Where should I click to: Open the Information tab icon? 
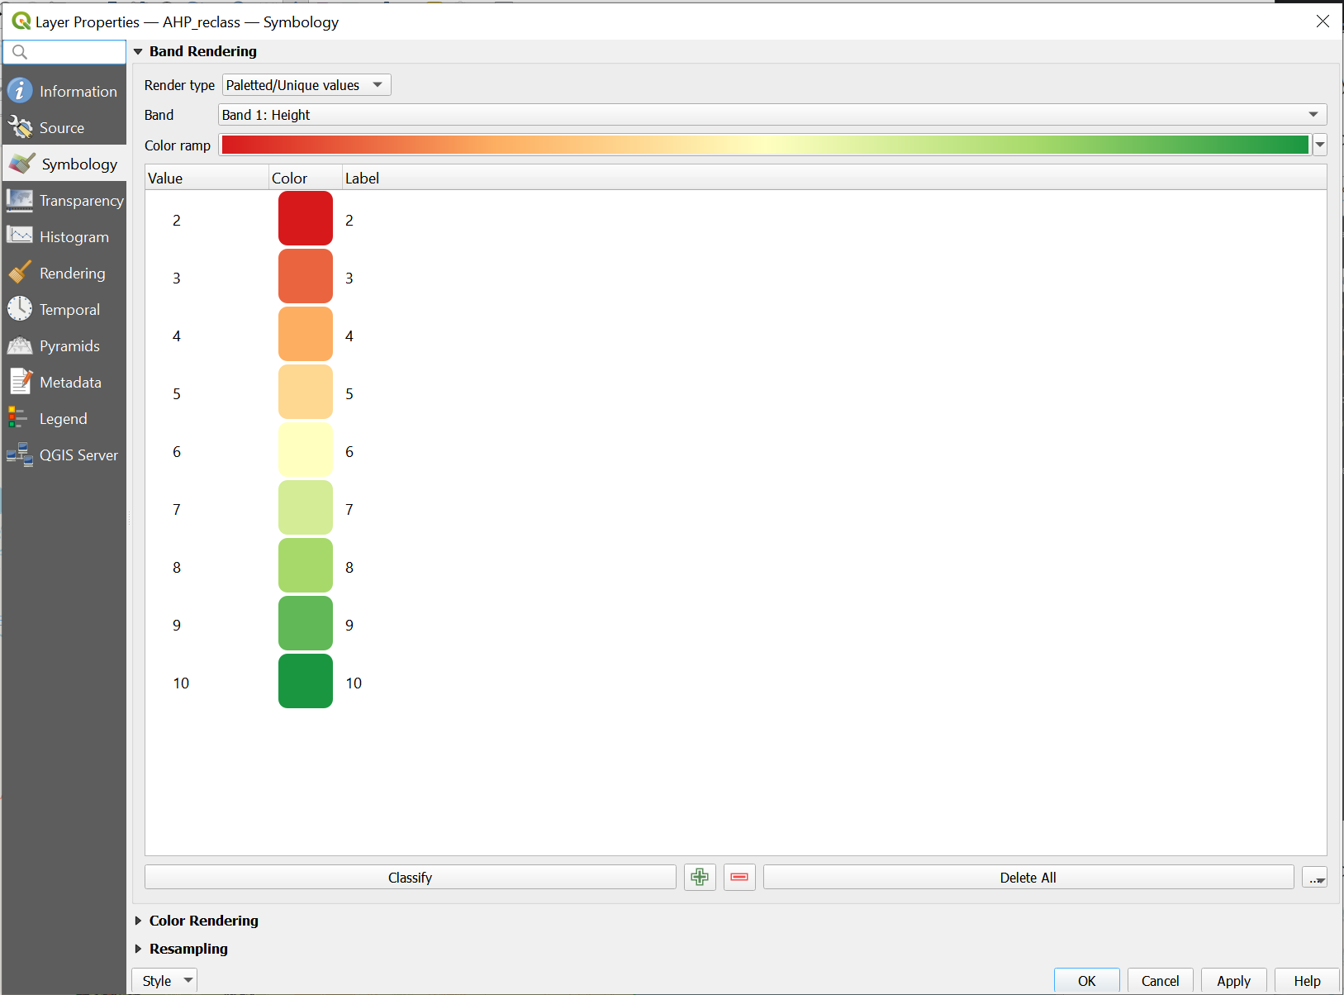[x=20, y=91]
